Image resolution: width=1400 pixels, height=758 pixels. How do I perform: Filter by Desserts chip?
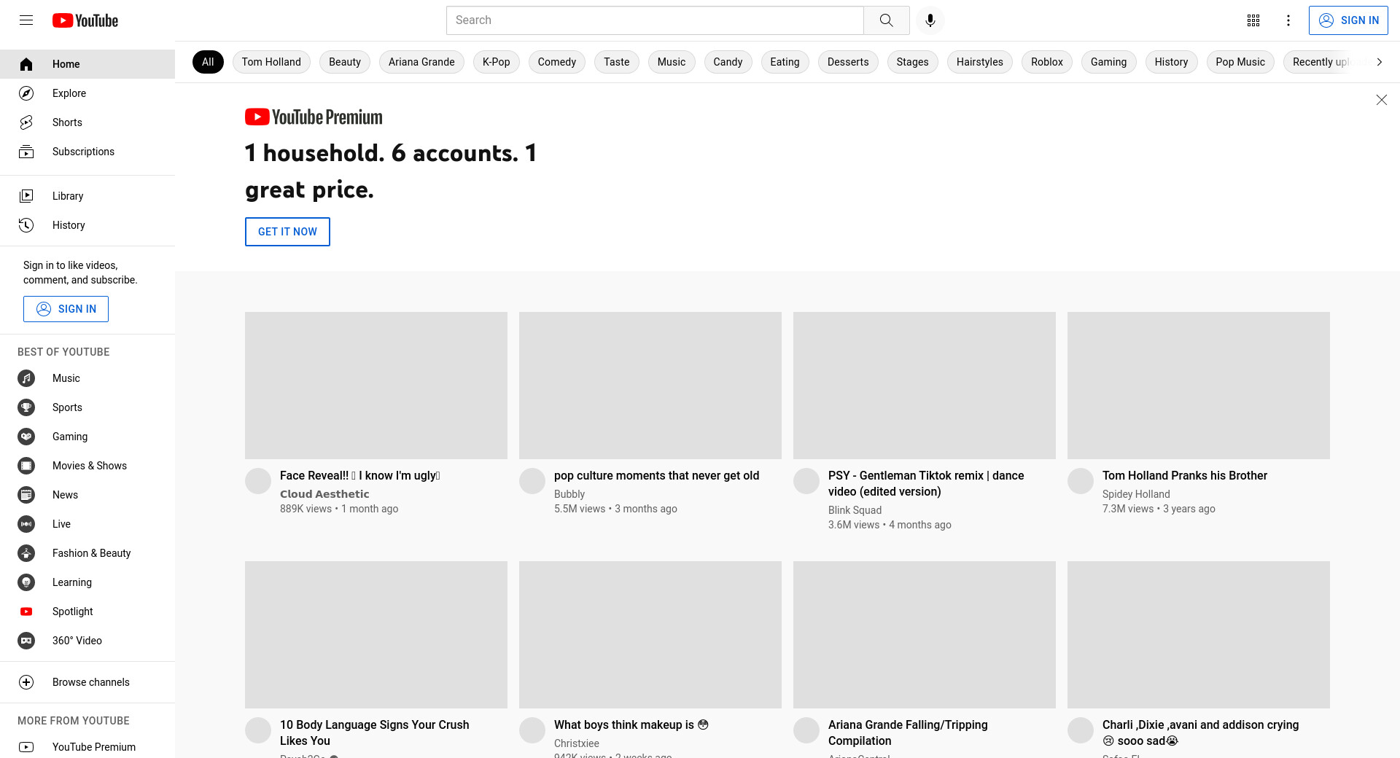click(848, 62)
